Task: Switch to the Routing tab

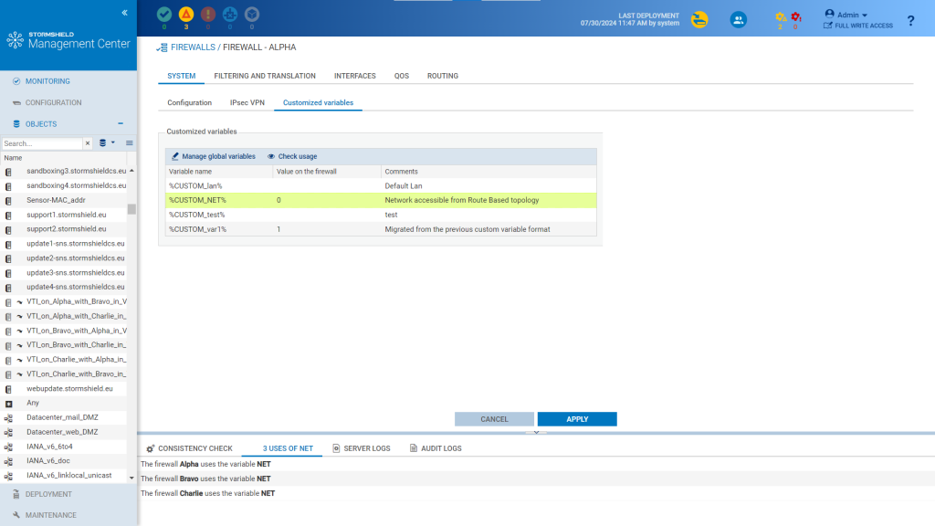Action: tap(443, 76)
